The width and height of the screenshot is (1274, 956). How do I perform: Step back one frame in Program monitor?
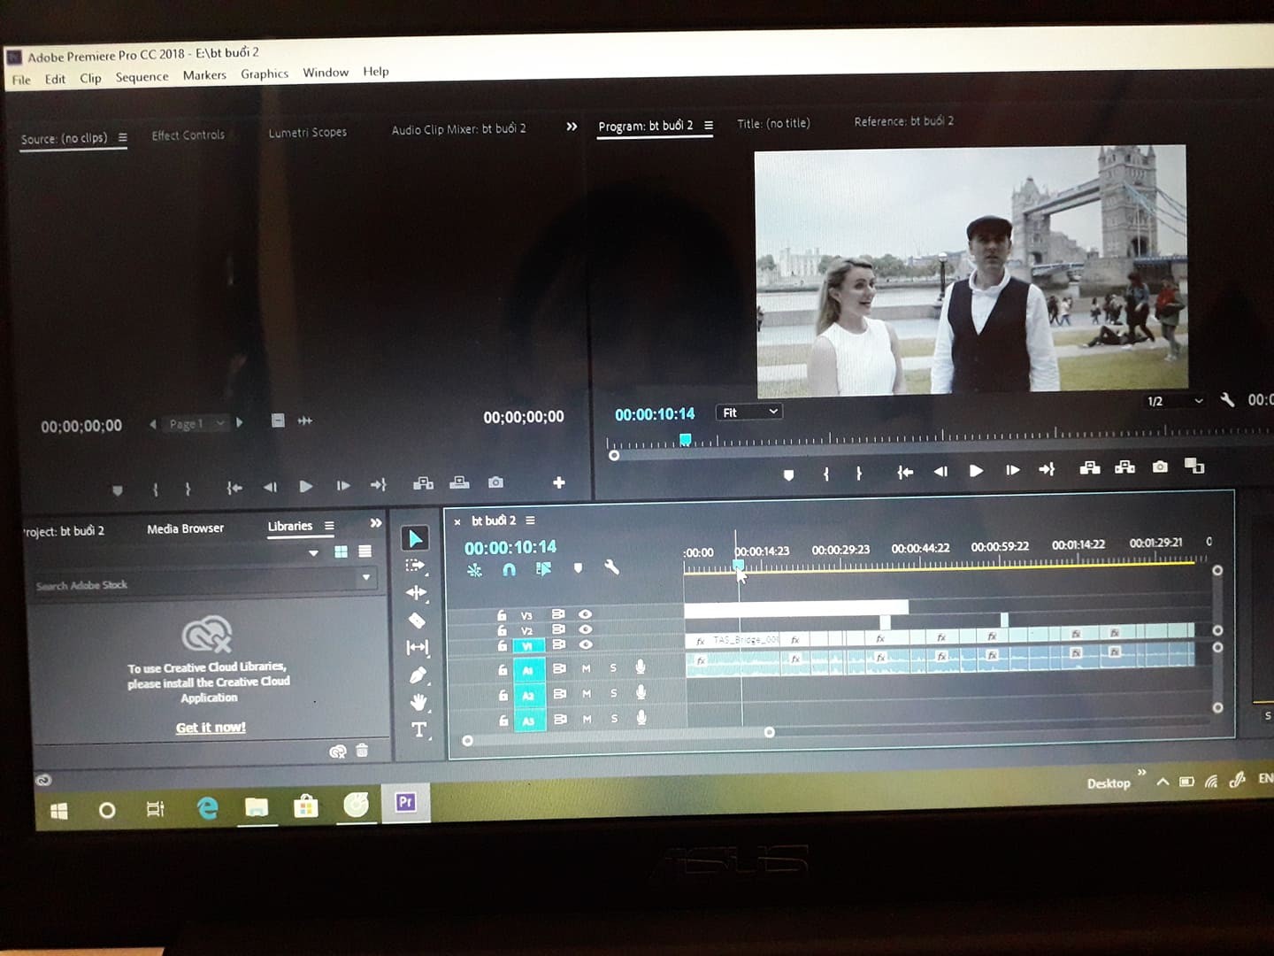click(940, 471)
